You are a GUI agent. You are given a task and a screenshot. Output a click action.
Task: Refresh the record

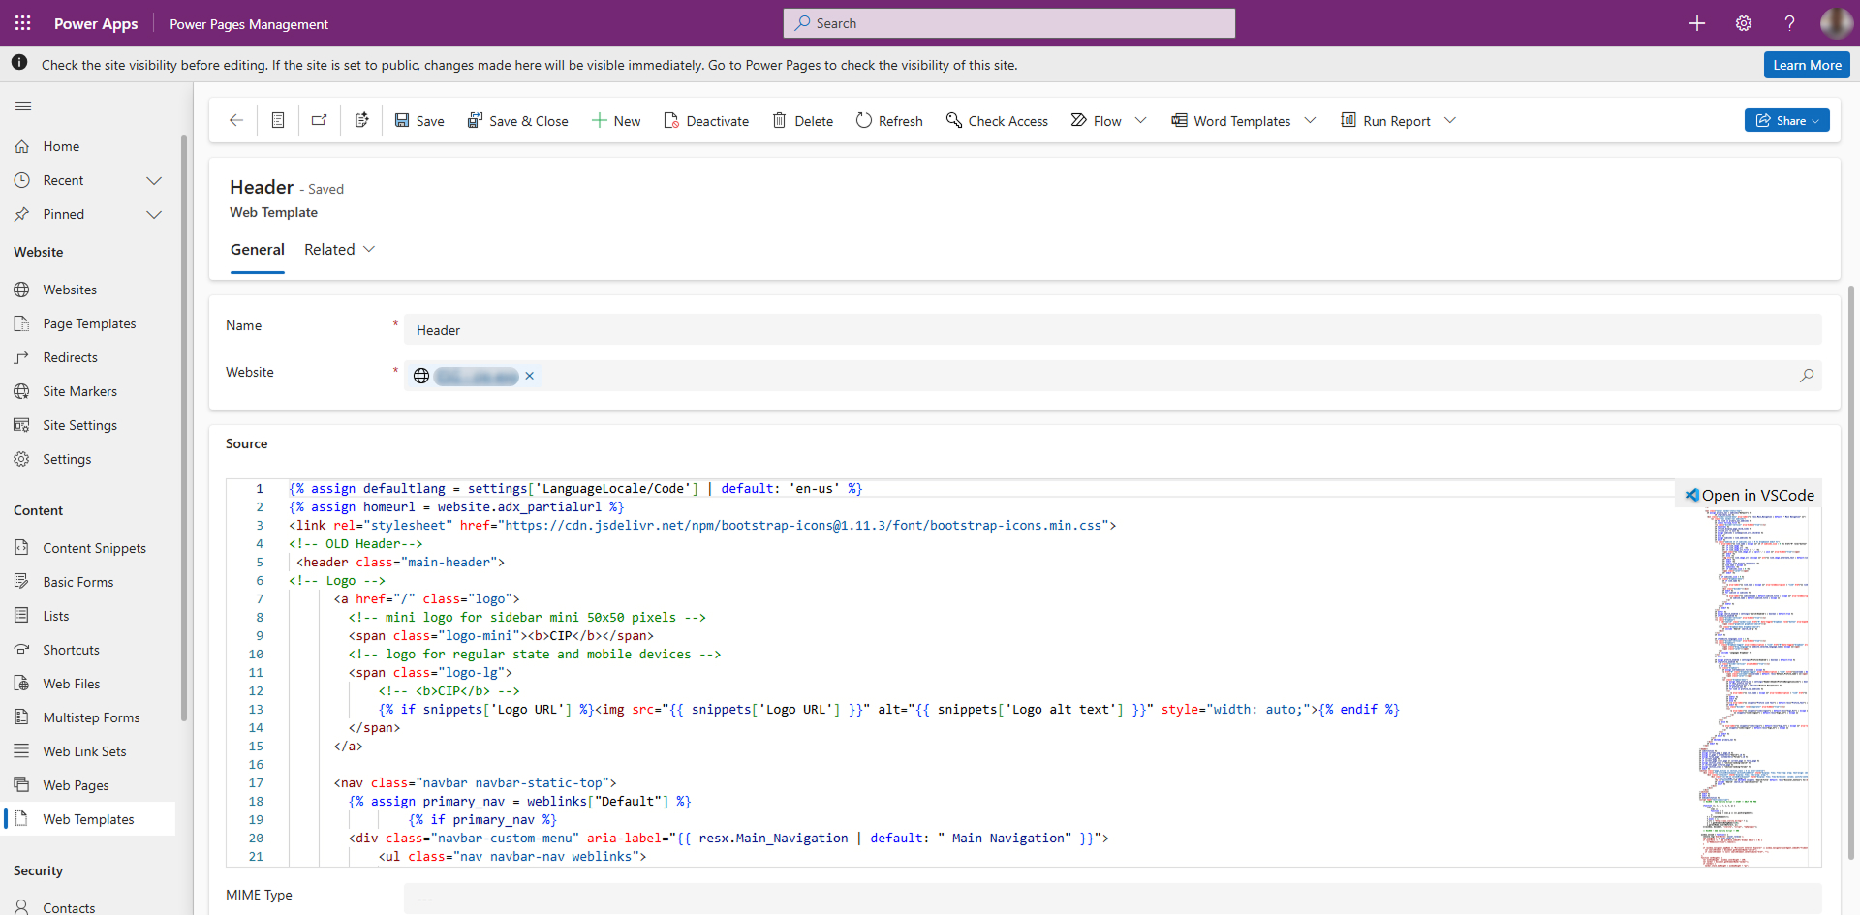pyautogui.click(x=889, y=121)
